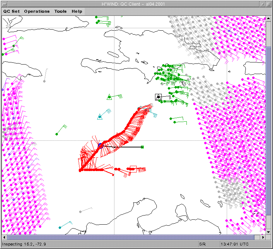This screenshot has width=273, height=249.
Task: Click the isolated gray wind barb near the bottom coastline
Action: [81, 212]
